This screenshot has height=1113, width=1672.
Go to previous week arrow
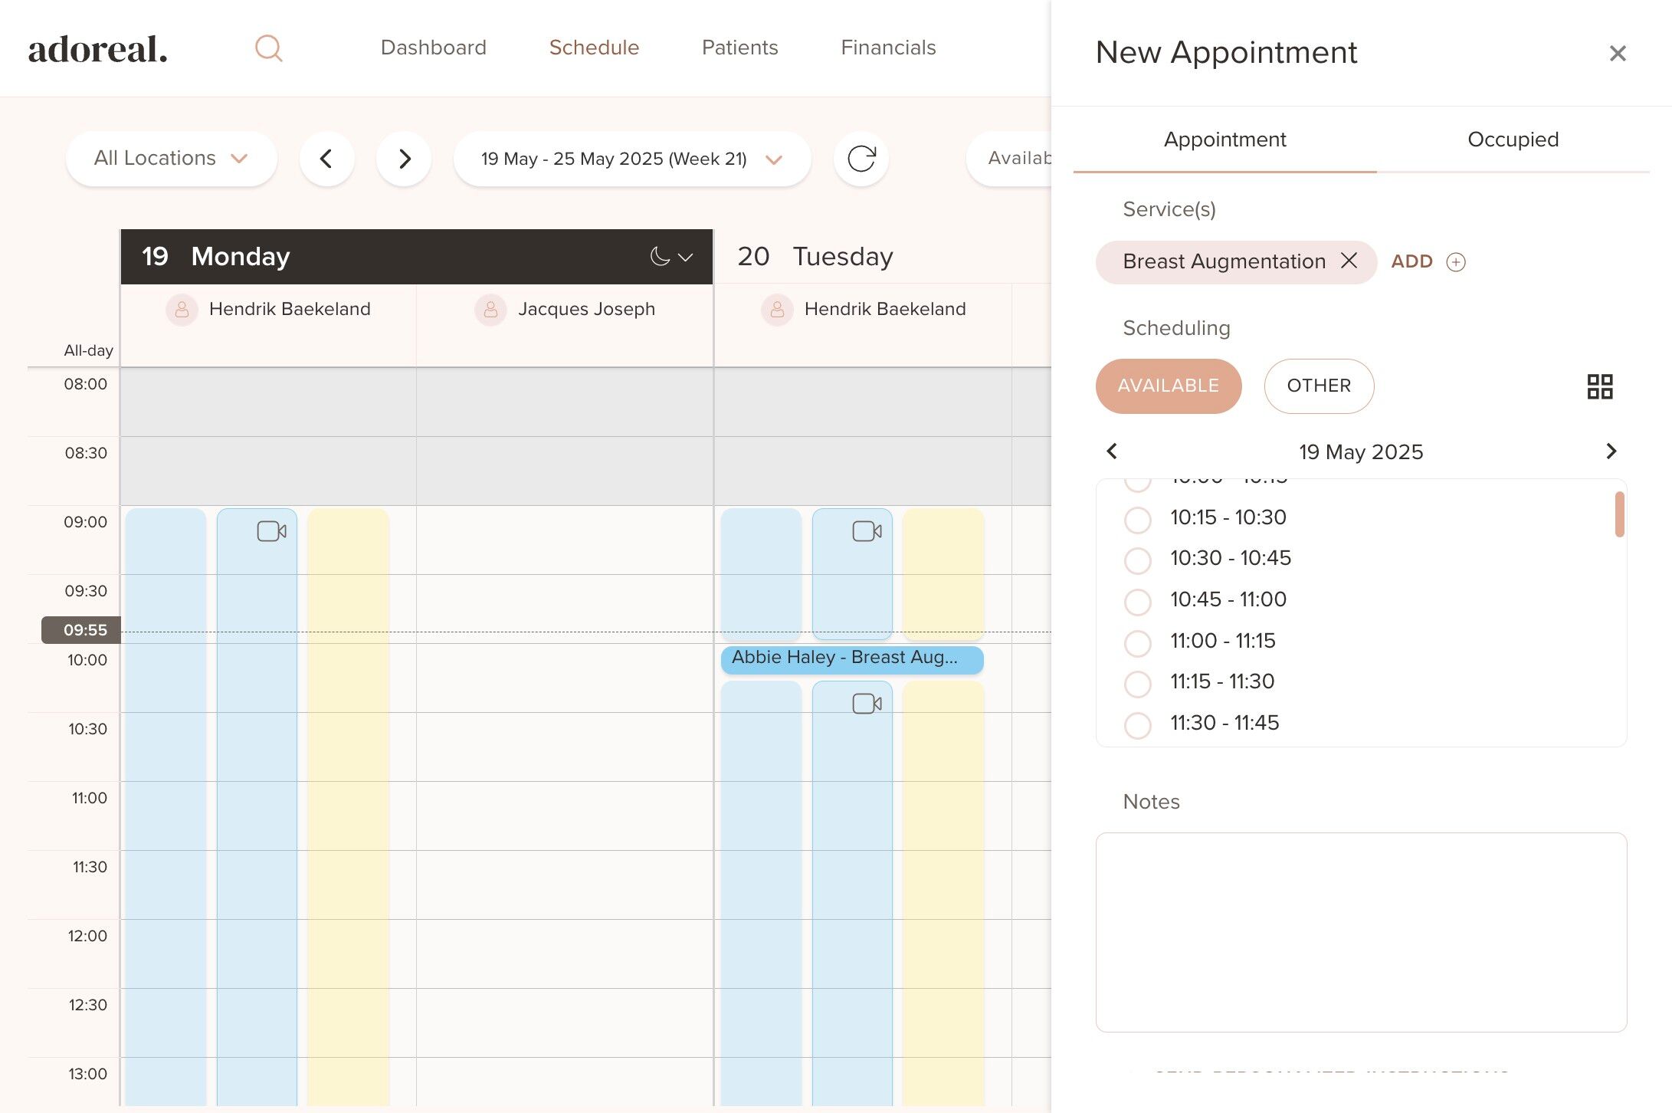(326, 159)
